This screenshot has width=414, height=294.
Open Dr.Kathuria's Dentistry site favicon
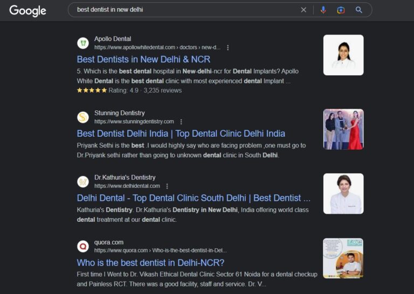point(83,181)
